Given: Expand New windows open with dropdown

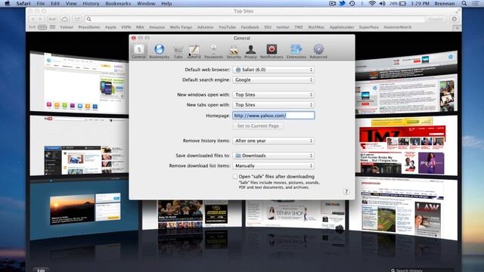Looking at the screenshot, I should point(274,94).
